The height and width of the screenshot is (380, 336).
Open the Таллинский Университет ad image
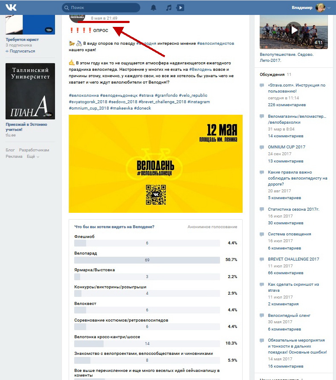[30, 91]
